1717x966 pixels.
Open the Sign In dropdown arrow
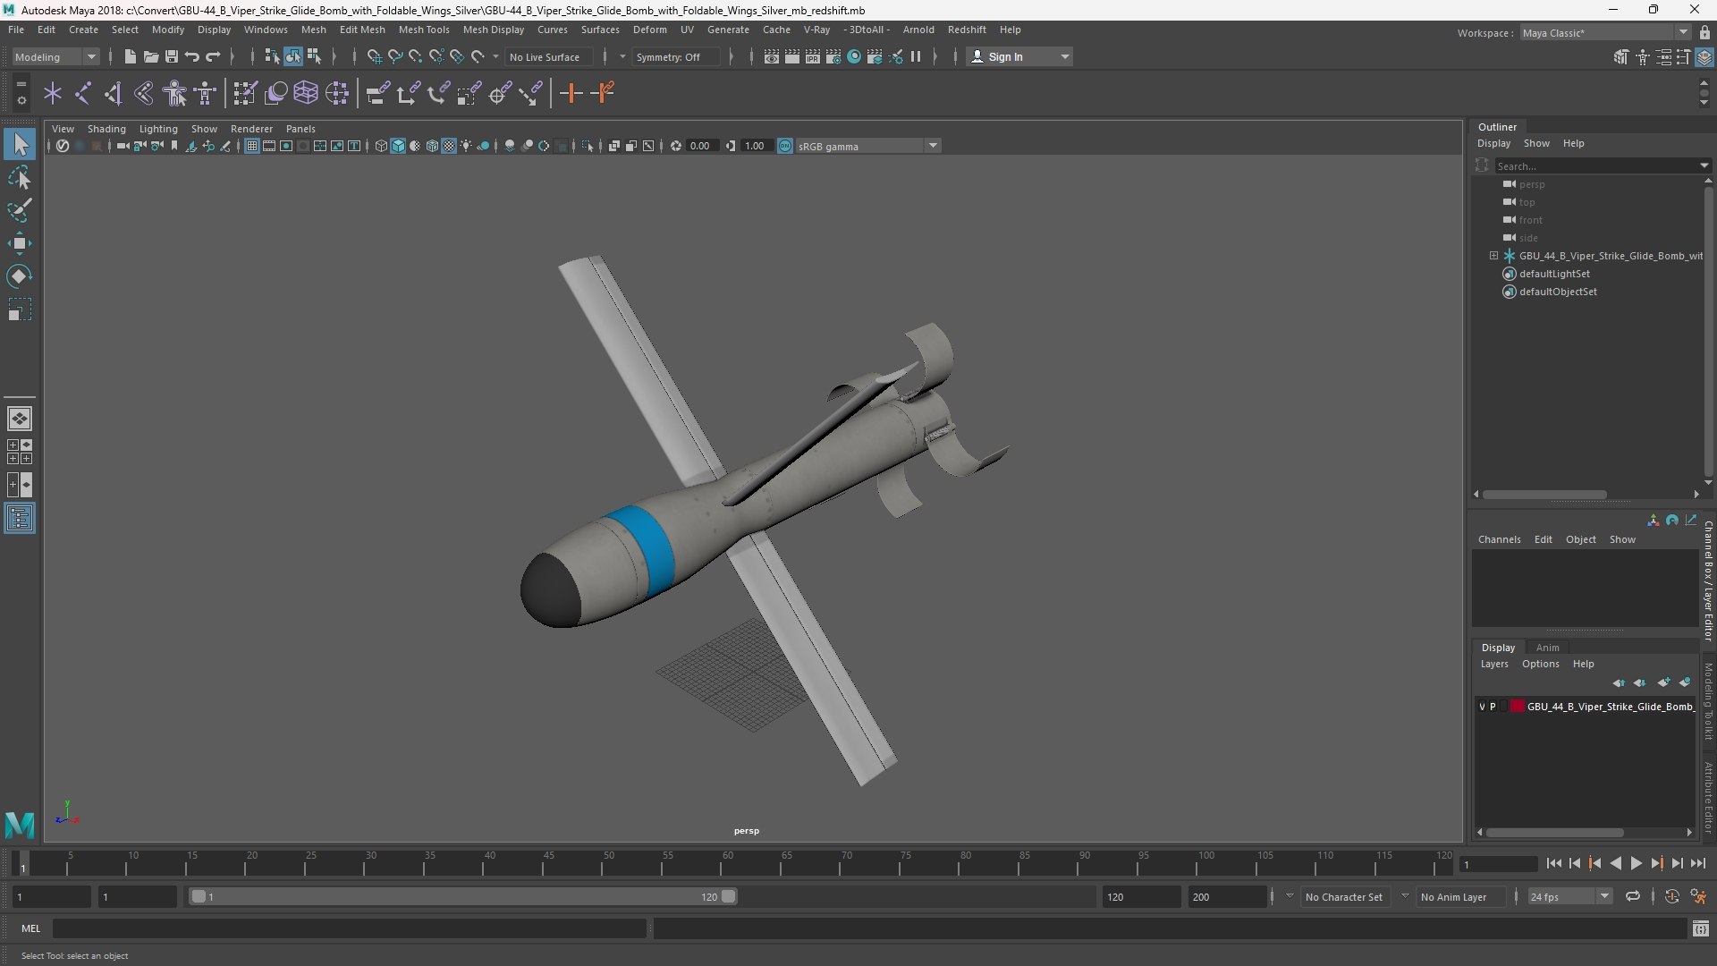coord(1064,56)
